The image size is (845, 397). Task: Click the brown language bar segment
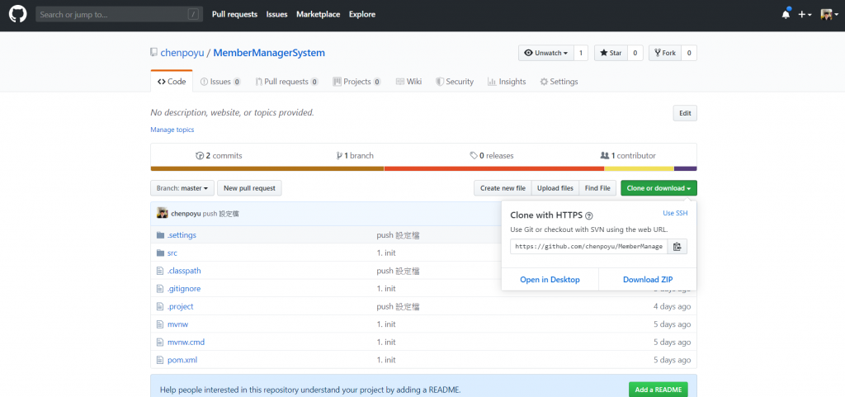coord(267,168)
